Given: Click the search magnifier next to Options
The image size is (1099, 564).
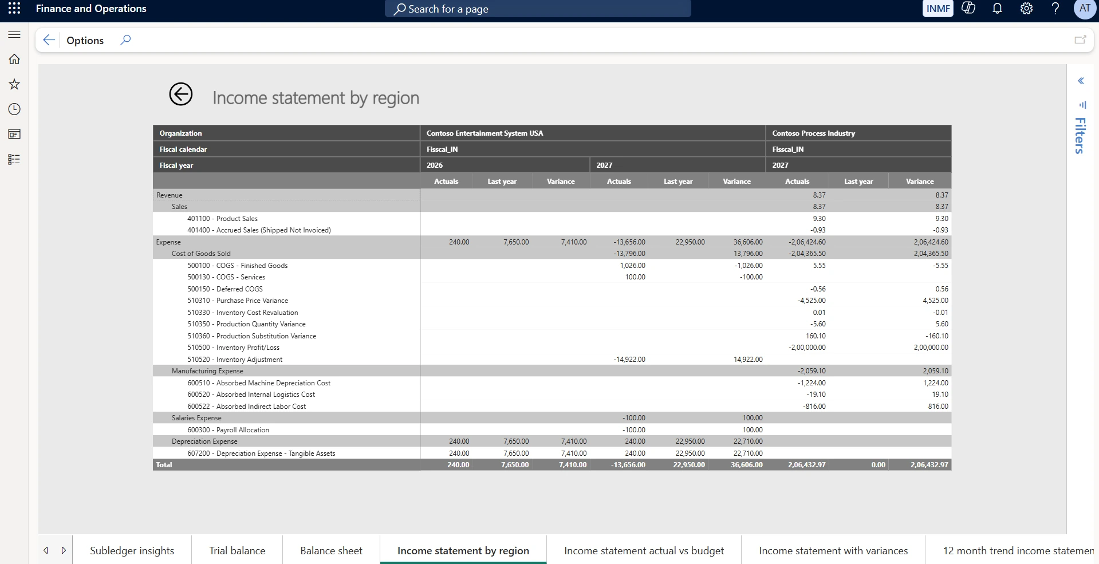Looking at the screenshot, I should coord(125,40).
